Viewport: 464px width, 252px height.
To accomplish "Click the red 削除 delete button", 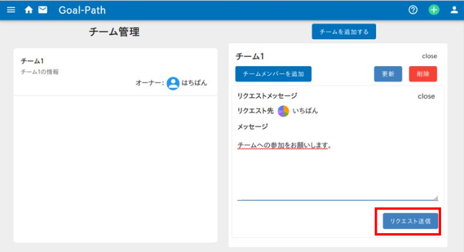I will pos(423,74).
